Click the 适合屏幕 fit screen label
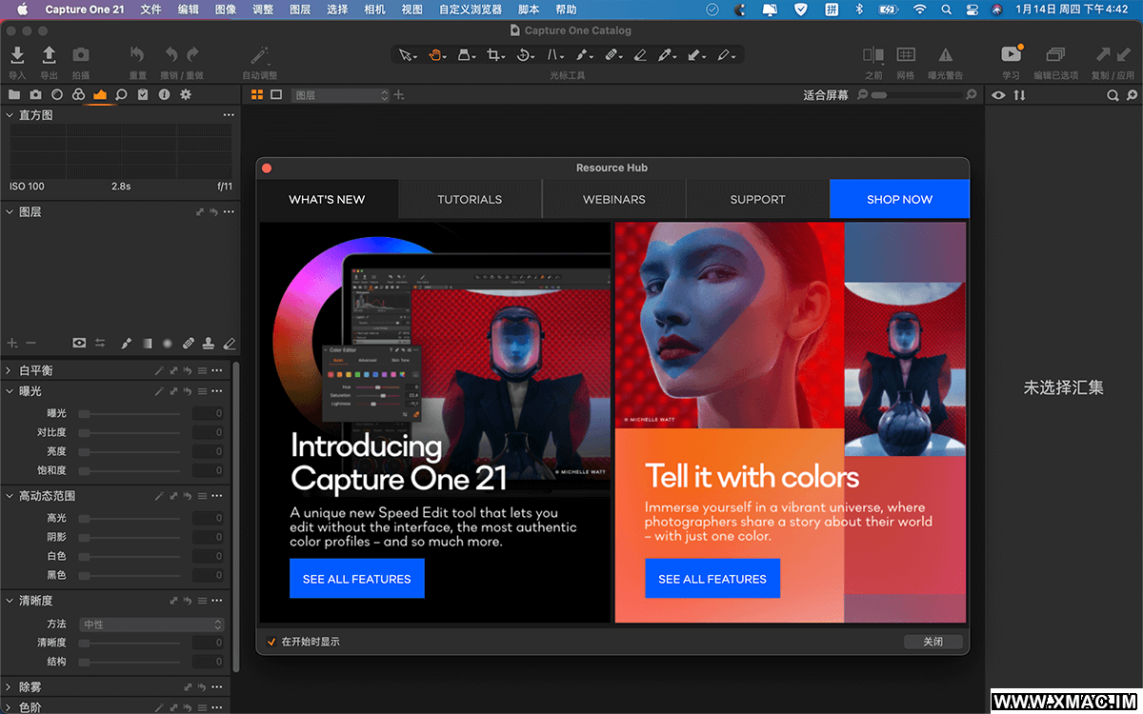The width and height of the screenshot is (1143, 714). pos(825,95)
